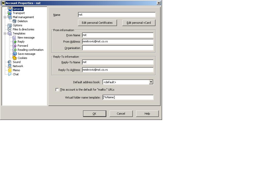Select the Reading confirmation template item
261x196 pixels.
click(30, 50)
